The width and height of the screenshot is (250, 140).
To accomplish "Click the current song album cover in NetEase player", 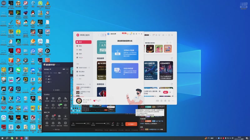I will click(79, 100).
